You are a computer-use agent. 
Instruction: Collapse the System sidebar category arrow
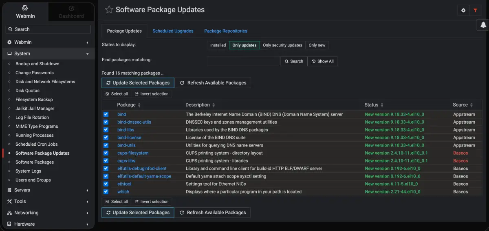click(87, 54)
